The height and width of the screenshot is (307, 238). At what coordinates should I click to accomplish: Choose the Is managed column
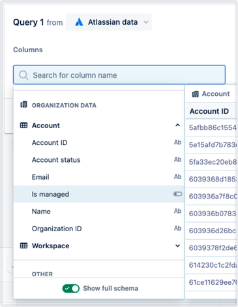pos(99,194)
